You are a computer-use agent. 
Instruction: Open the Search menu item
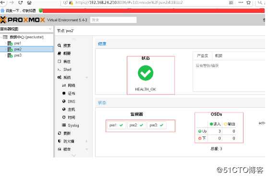(67, 45)
